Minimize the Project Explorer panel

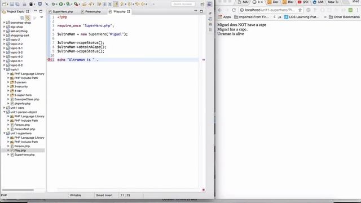tap(35, 11)
